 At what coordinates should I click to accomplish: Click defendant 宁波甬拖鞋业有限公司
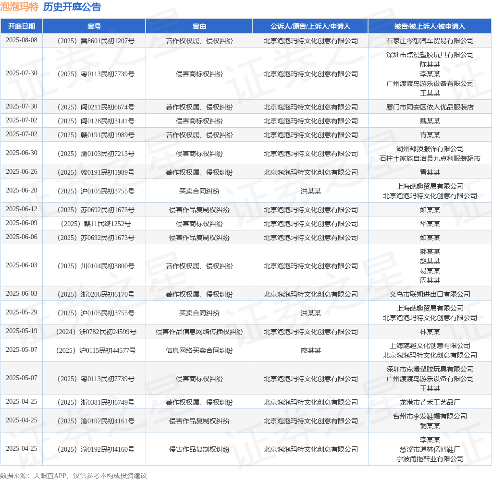[430, 459]
